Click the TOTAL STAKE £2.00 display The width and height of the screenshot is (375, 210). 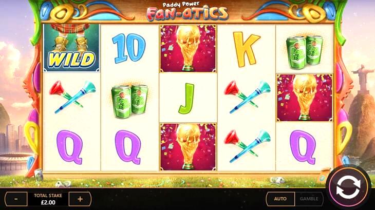pyautogui.click(x=48, y=199)
